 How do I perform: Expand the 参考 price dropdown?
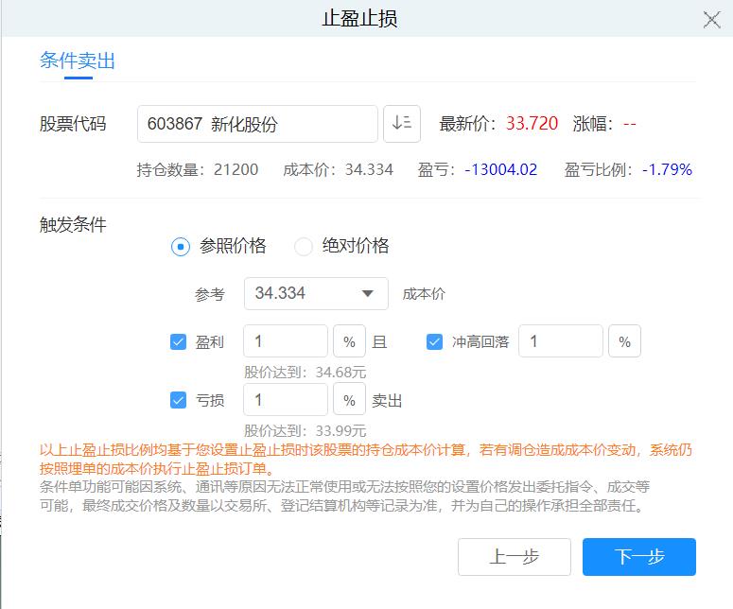[x=368, y=293]
